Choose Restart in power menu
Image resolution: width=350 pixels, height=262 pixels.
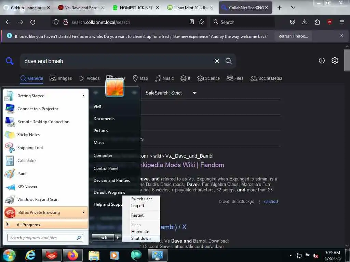click(x=141, y=215)
